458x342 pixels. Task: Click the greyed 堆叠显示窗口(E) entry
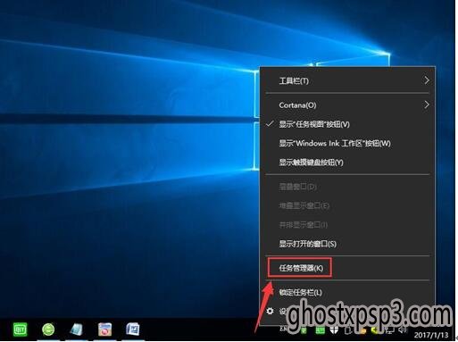coord(347,205)
